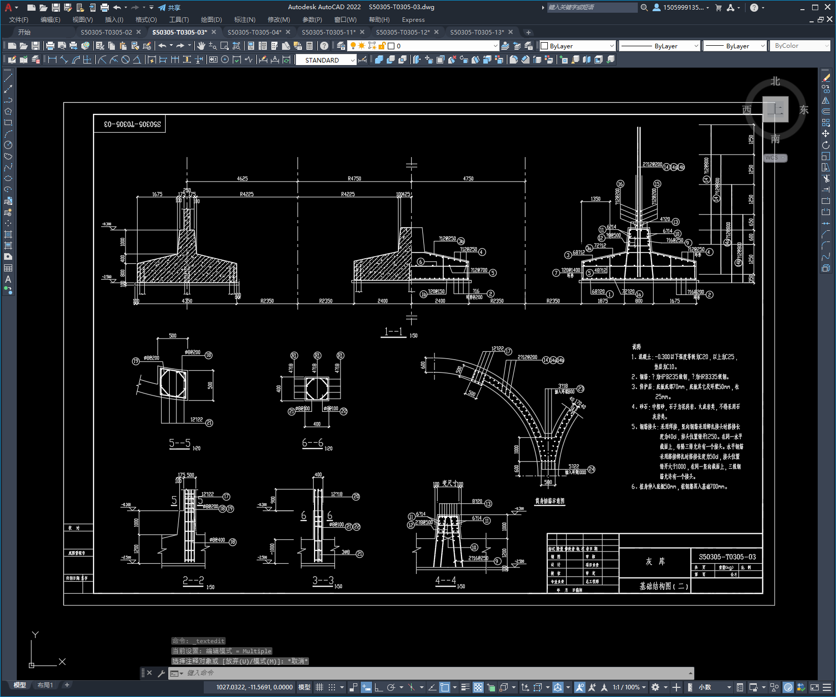Screen dimensions: 836x697
Task: Click the 共享 share button
Action: (169, 8)
